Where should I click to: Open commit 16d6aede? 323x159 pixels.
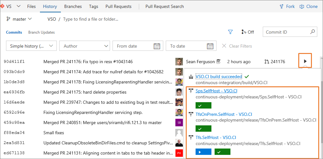[14, 102]
